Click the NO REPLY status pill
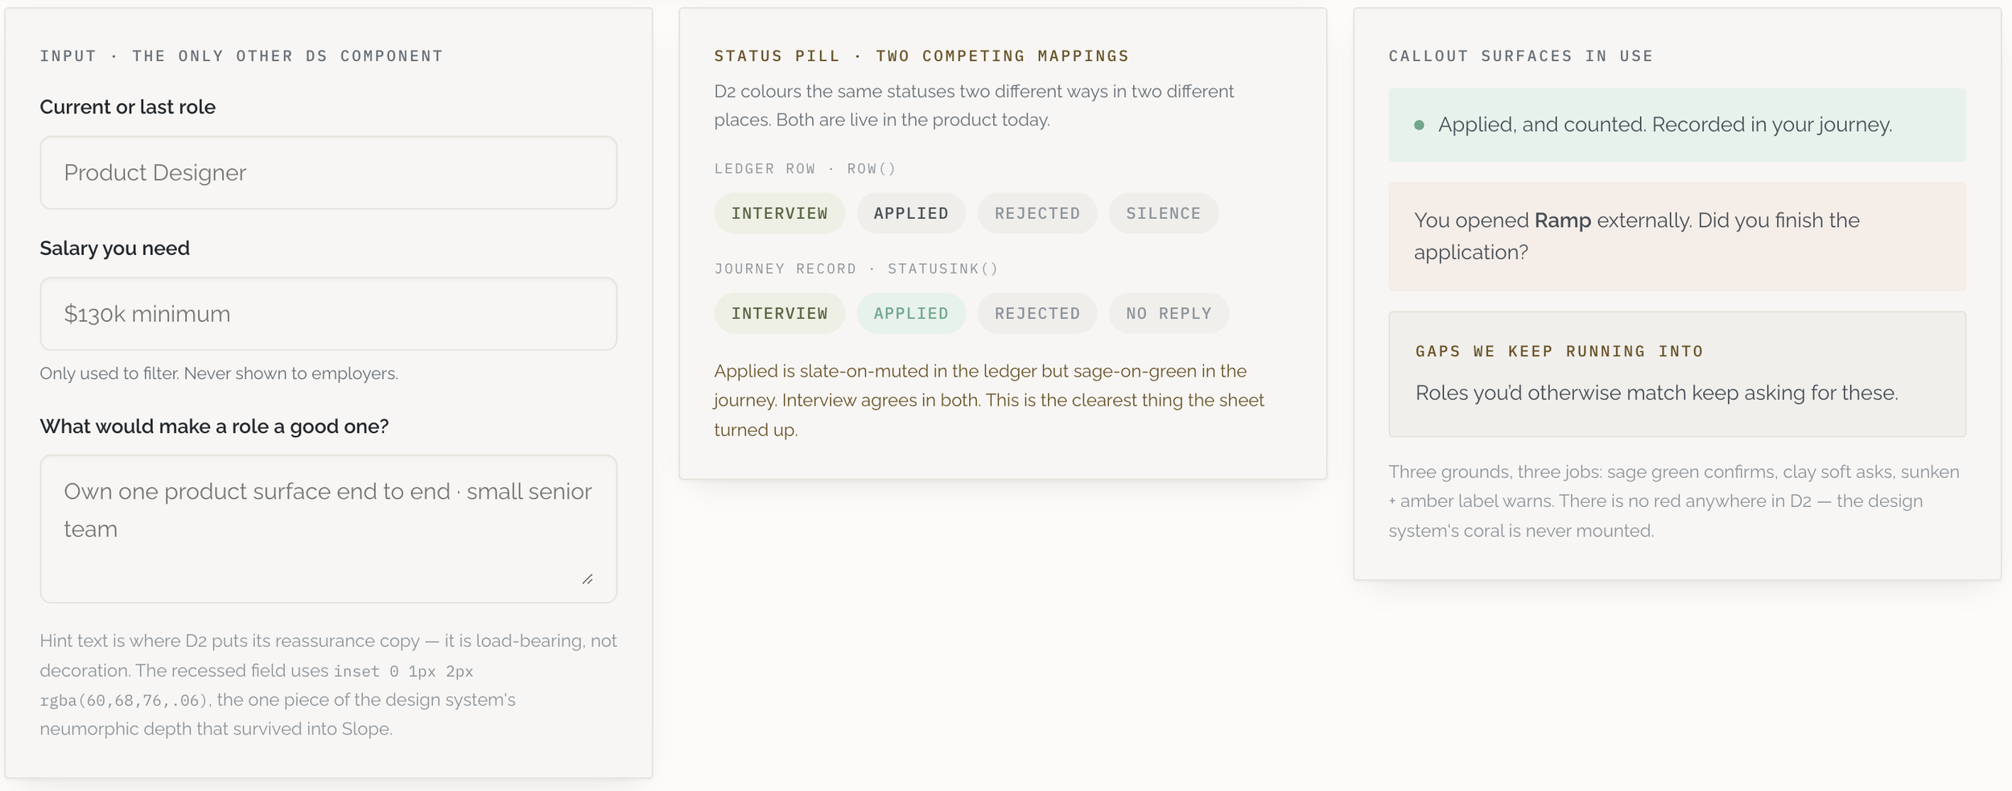The width and height of the screenshot is (2012, 791). 1169,313
